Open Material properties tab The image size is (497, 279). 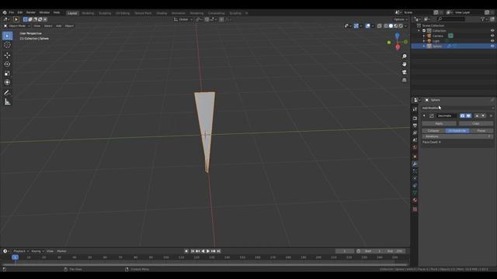pyautogui.click(x=415, y=200)
